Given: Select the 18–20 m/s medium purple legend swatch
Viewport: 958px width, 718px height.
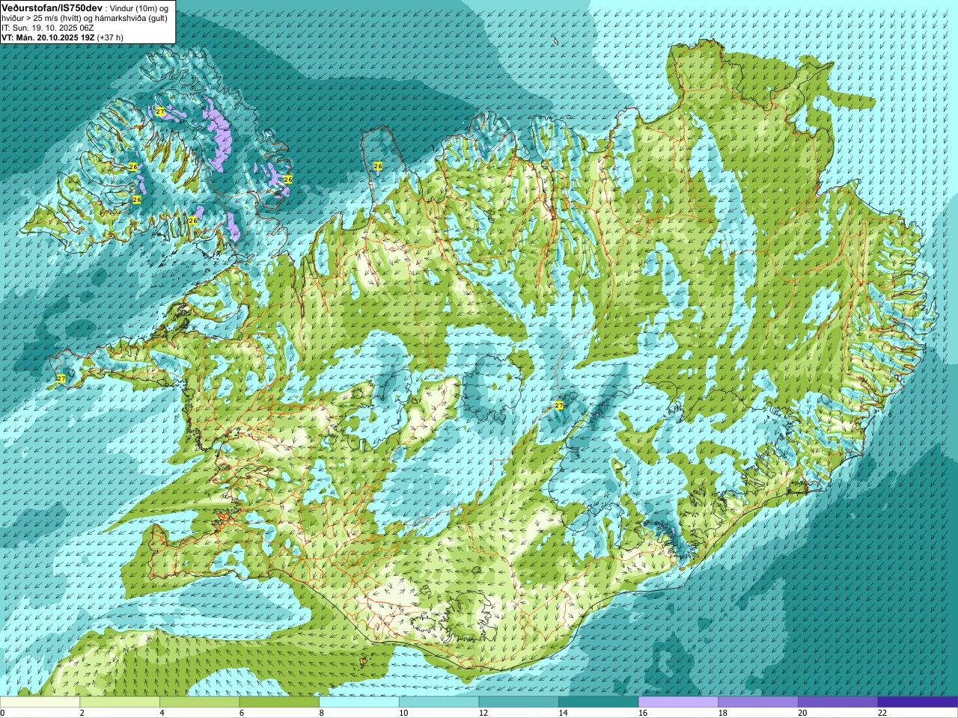Looking at the screenshot, I should coord(758,702).
